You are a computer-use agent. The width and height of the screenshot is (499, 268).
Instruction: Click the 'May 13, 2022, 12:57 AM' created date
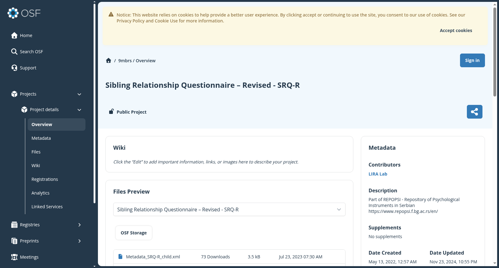click(x=393, y=262)
